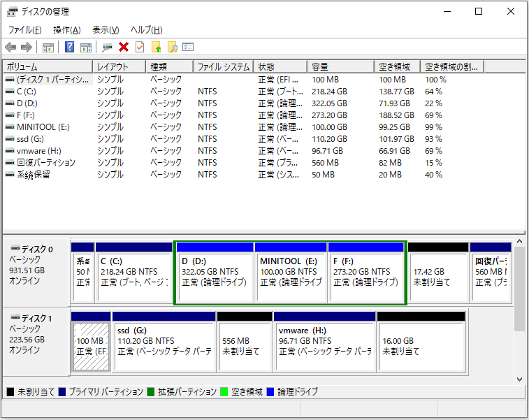
Task: Click the down arrow of the disk map scrollbar
Action: (x=520, y=378)
